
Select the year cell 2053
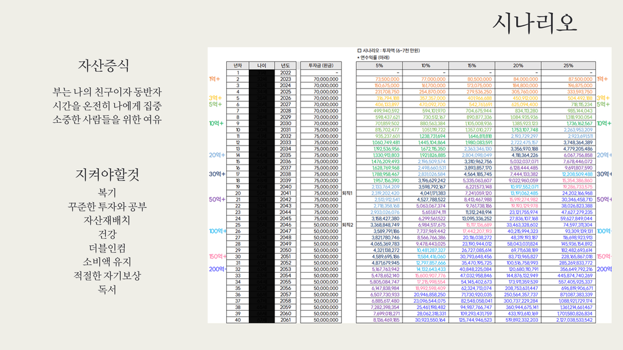285,270
